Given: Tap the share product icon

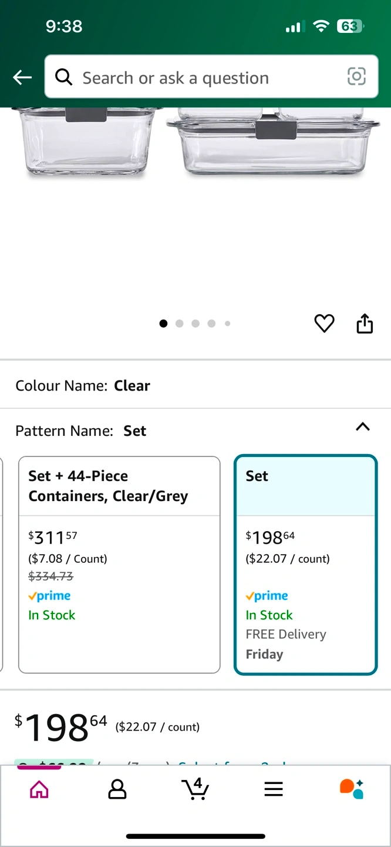Looking at the screenshot, I should point(365,324).
